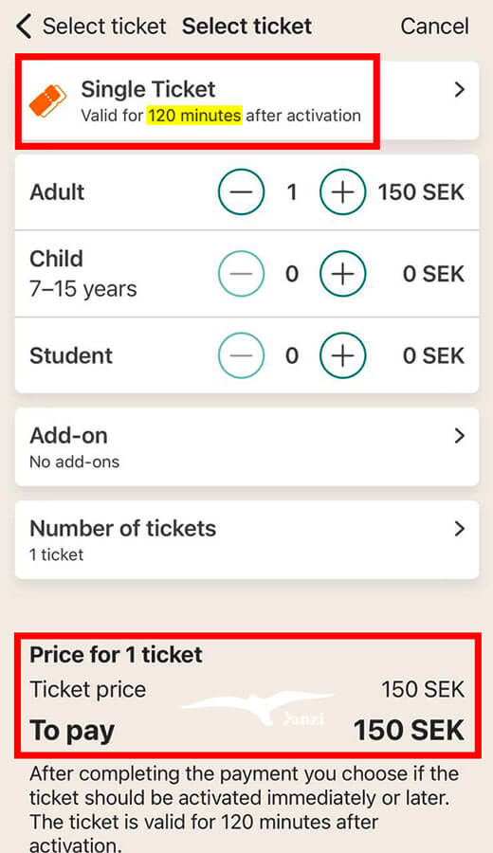493x853 pixels.
Task: Open Single Ticket chevron arrow
Action: click(x=460, y=90)
